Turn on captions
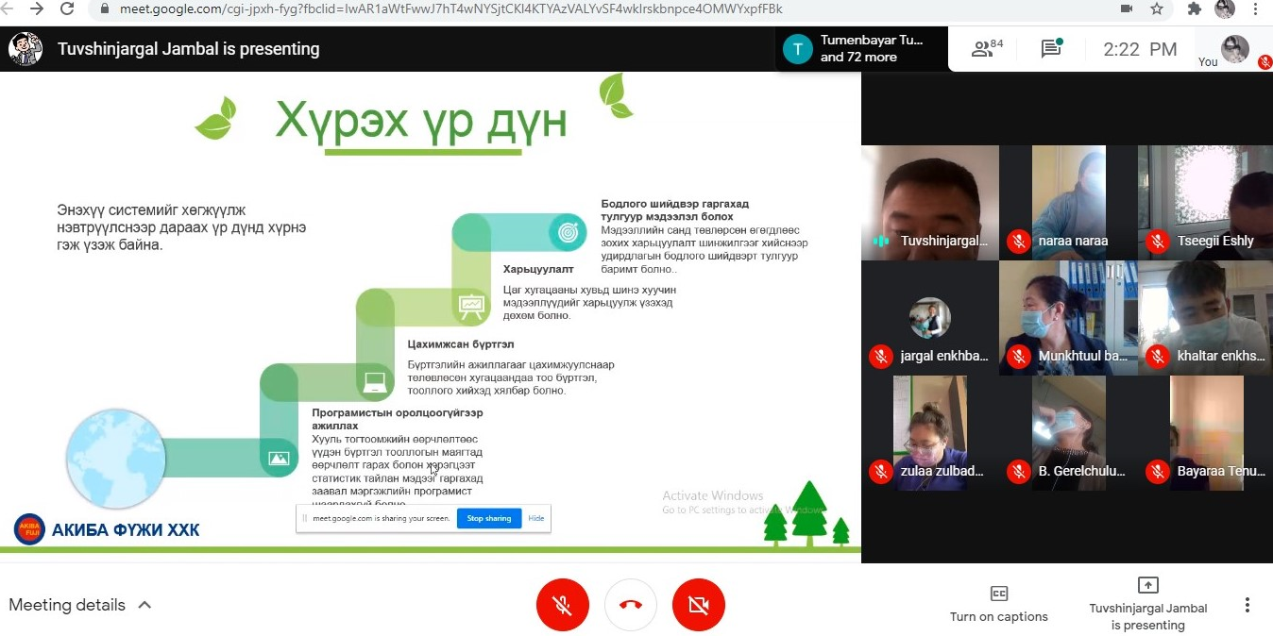Viewport: 1273px width, 636px height. (998, 605)
